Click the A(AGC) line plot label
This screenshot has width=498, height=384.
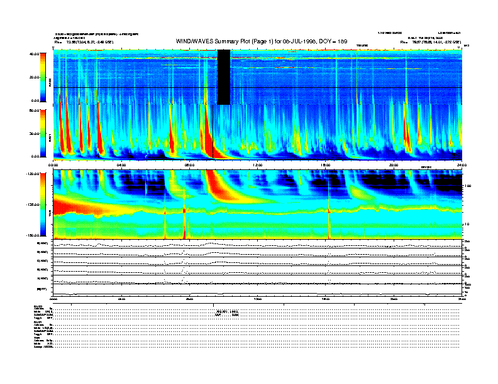pyautogui.click(x=42, y=279)
